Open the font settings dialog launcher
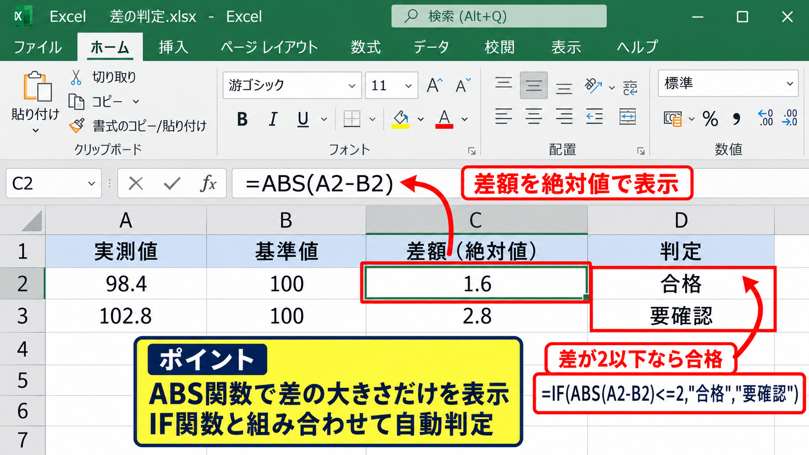 [x=472, y=151]
